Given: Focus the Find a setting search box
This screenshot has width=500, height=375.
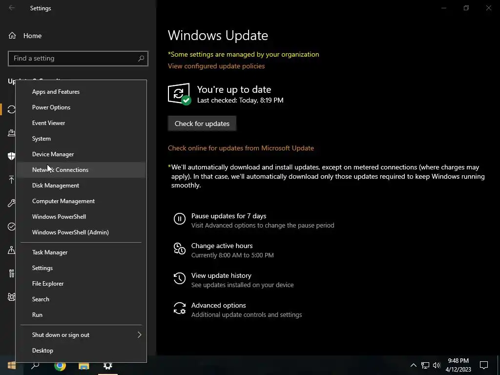Looking at the screenshot, I should [78, 59].
